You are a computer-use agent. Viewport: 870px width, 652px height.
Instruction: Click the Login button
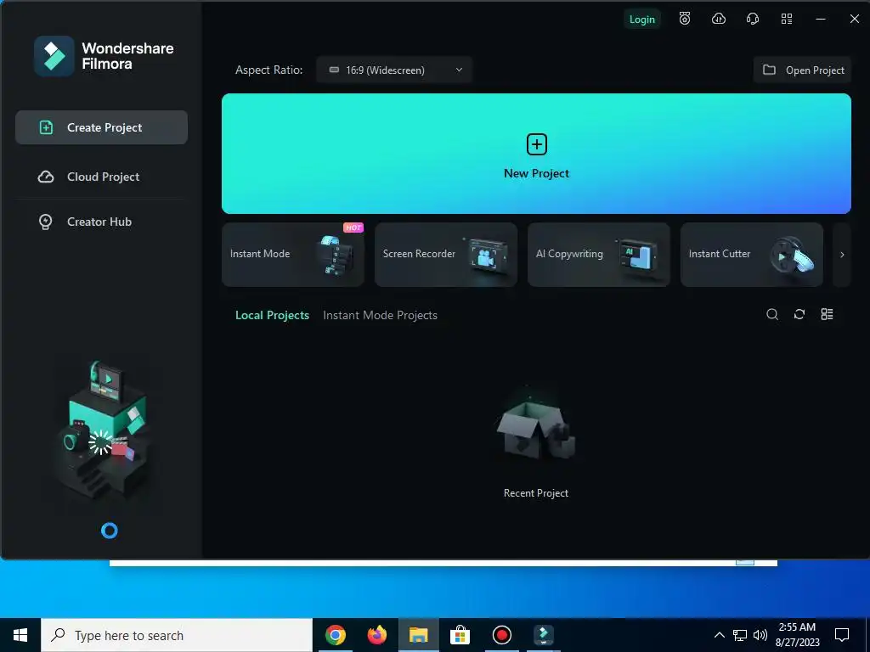(642, 20)
